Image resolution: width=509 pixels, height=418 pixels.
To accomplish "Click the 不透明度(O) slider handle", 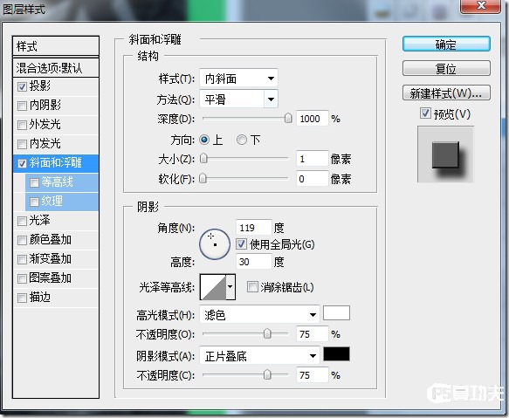I will [x=267, y=333].
